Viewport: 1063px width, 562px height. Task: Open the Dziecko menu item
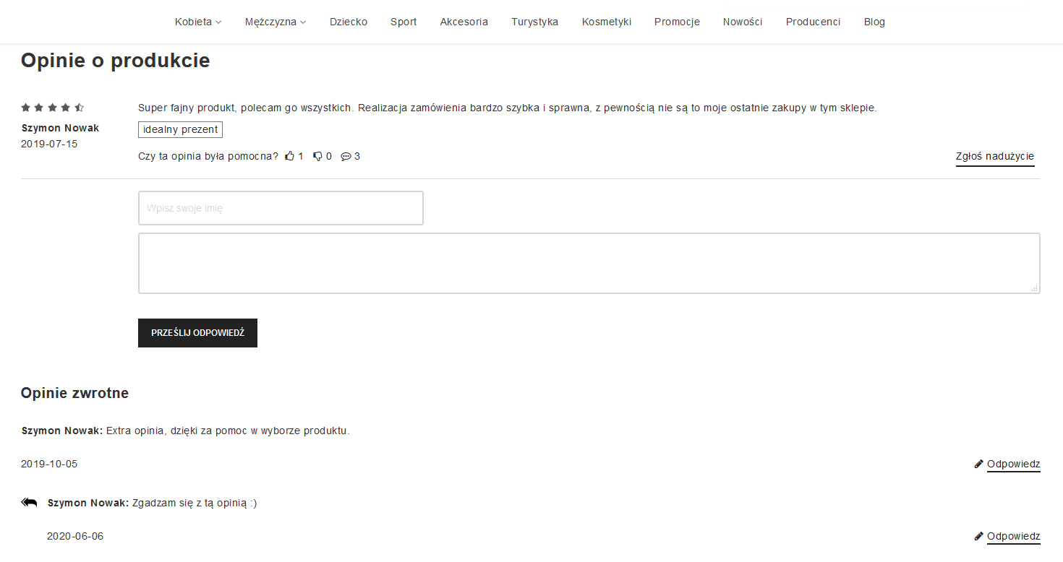click(349, 22)
